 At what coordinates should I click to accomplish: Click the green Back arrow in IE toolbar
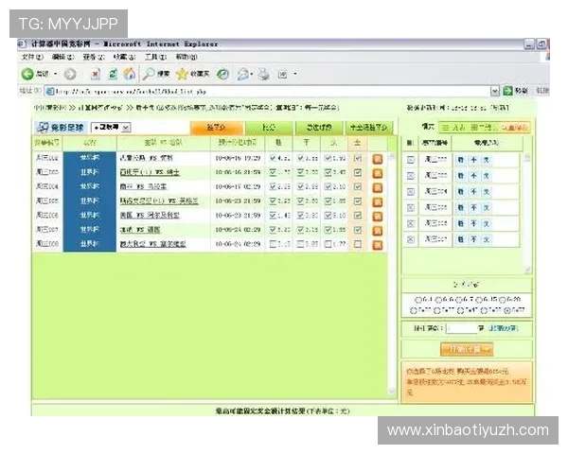pos(27,74)
